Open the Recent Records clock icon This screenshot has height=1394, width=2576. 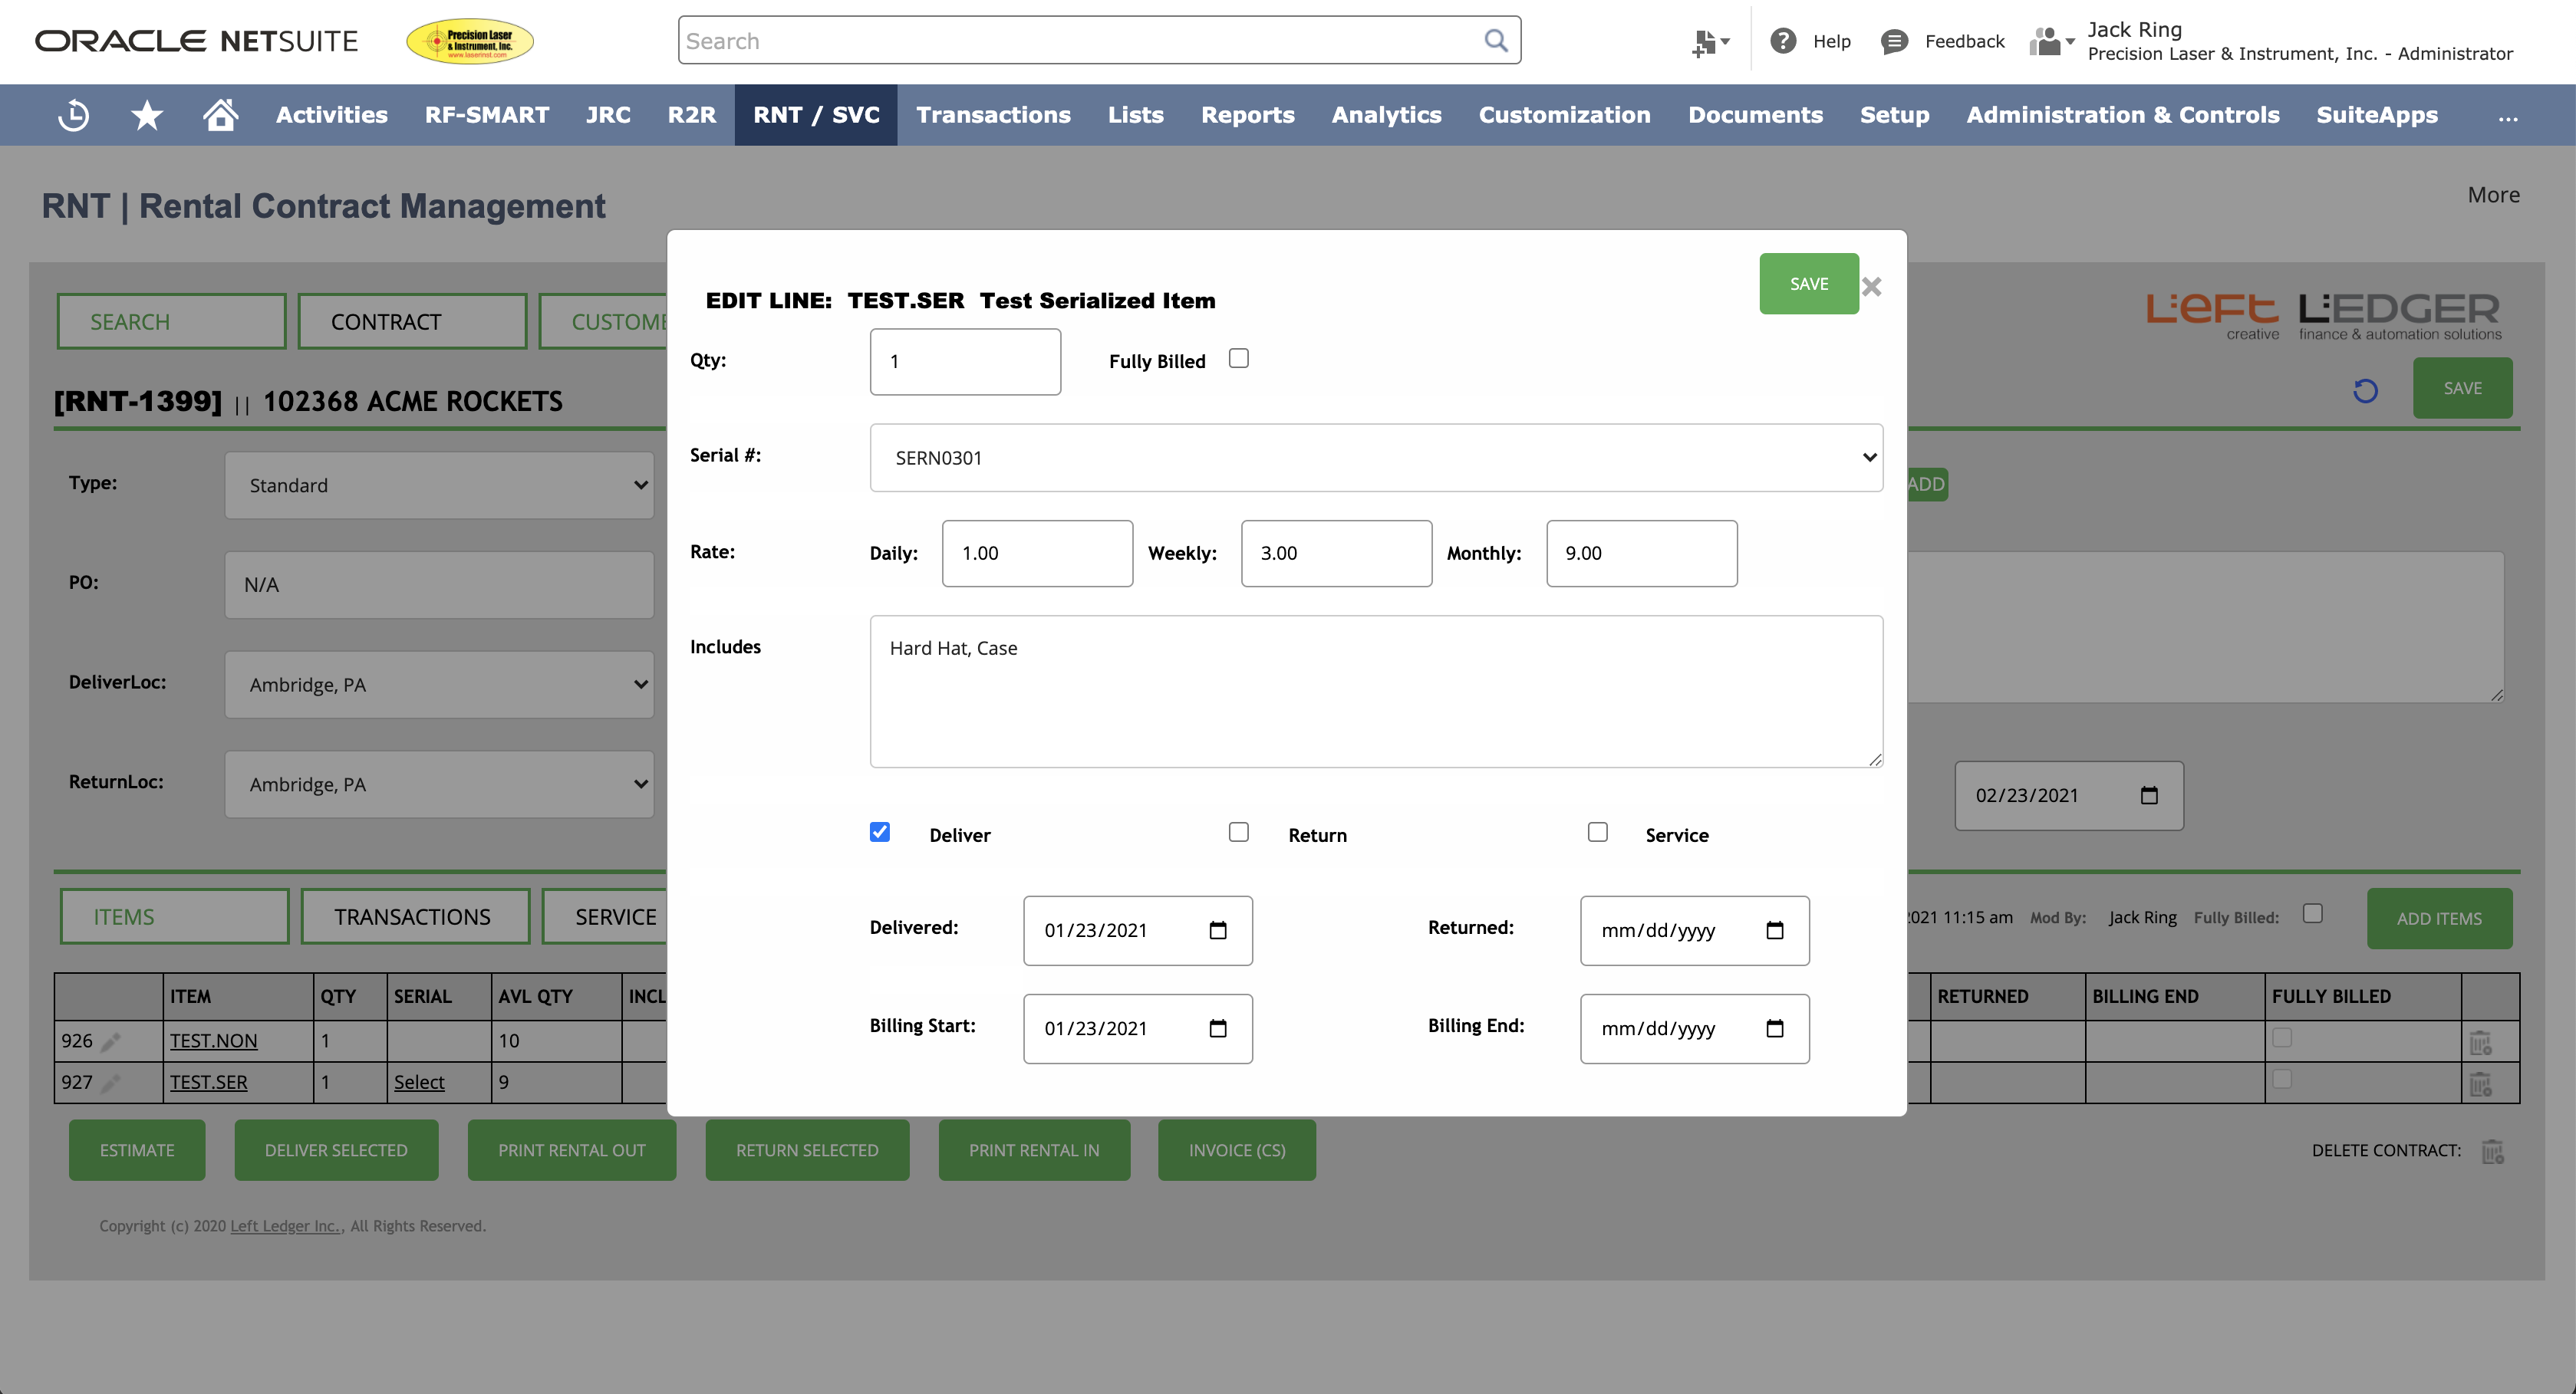[x=74, y=116]
